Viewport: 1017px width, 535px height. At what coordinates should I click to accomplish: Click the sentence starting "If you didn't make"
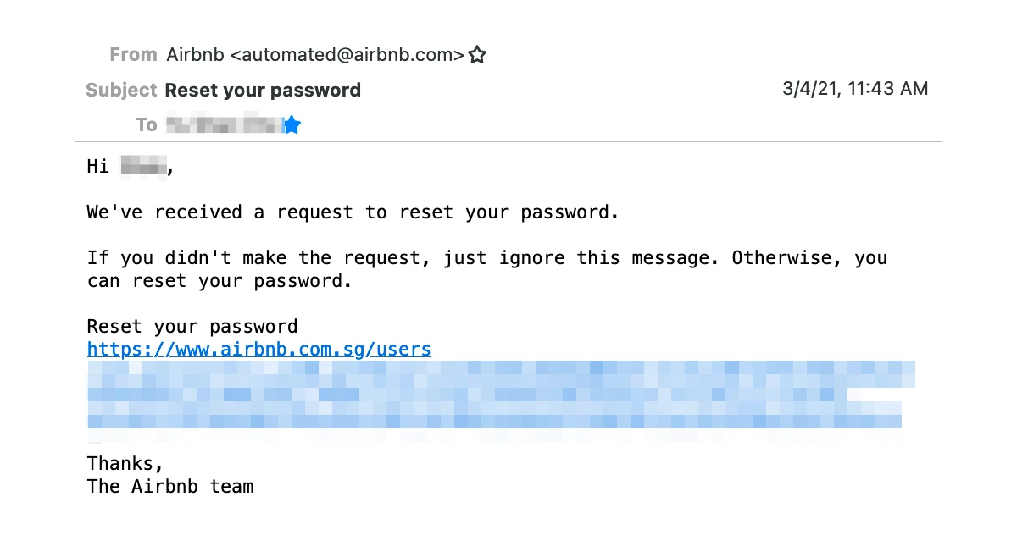point(486,257)
